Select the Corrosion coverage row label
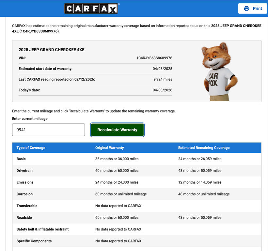Image resolution: width=268 pixels, height=251 pixels. [x=24, y=194]
